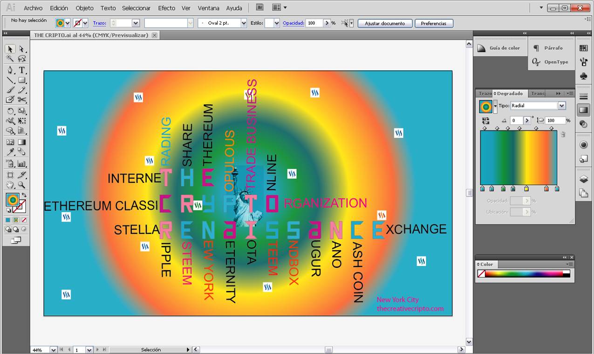Select the Type (T) tool
Viewport: 594px width, 354px height.
(x=21, y=70)
